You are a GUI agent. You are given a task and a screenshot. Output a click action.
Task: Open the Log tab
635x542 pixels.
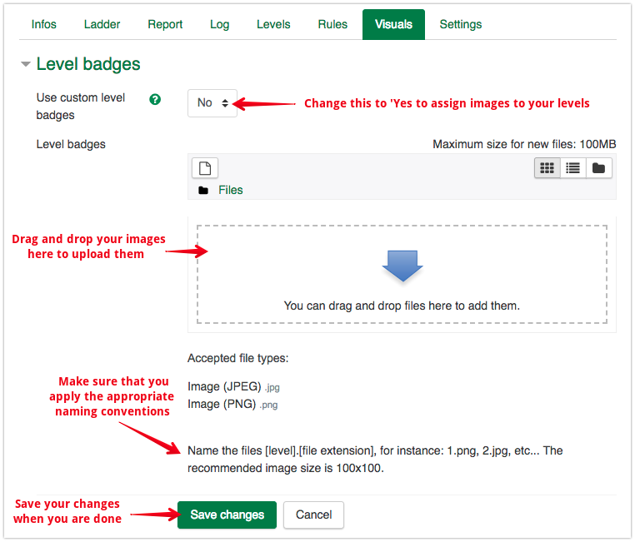[x=220, y=24]
